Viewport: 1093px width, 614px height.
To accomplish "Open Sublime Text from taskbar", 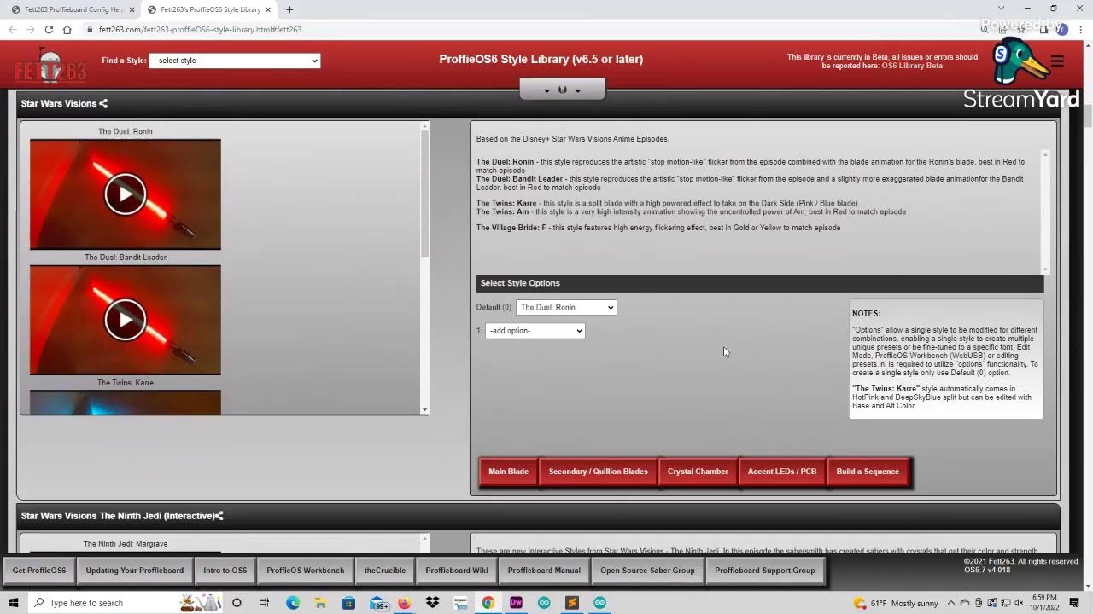I will [571, 603].
